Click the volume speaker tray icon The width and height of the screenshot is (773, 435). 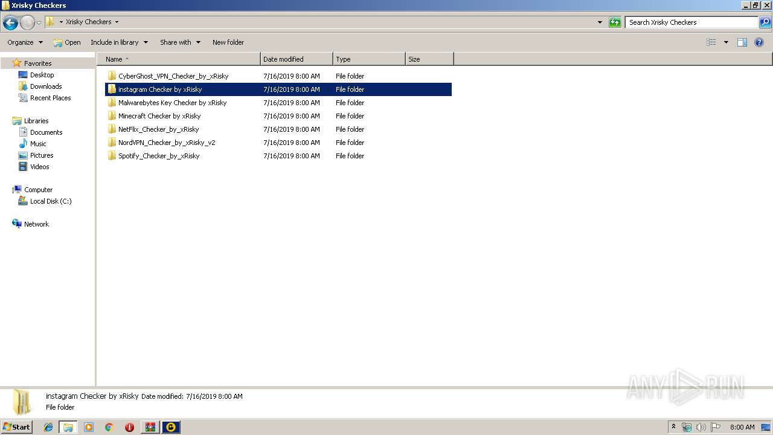pyautogui.click(x=701, y=427)
